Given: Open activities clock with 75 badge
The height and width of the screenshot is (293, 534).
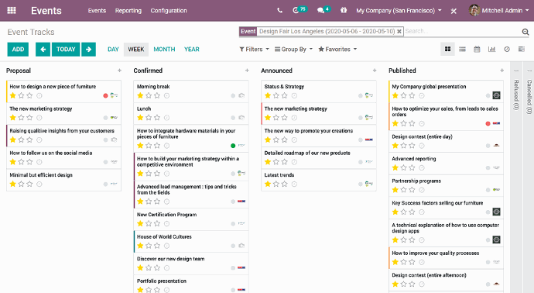Looking at the screenshot, I should pos(300,10).
